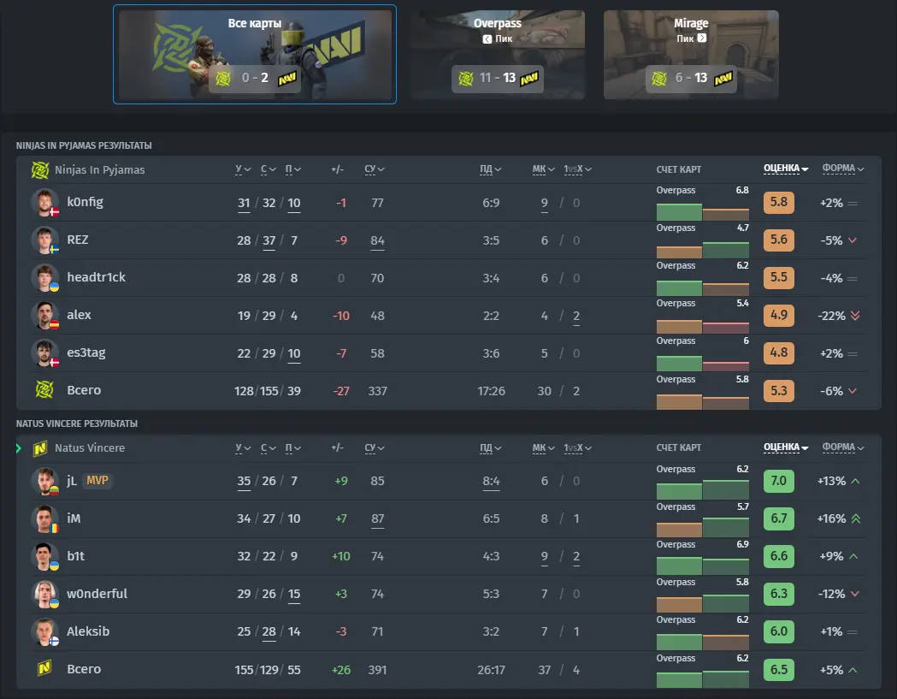Sort NIP table by МК column
897x699 pixels.
coord(544,169)
